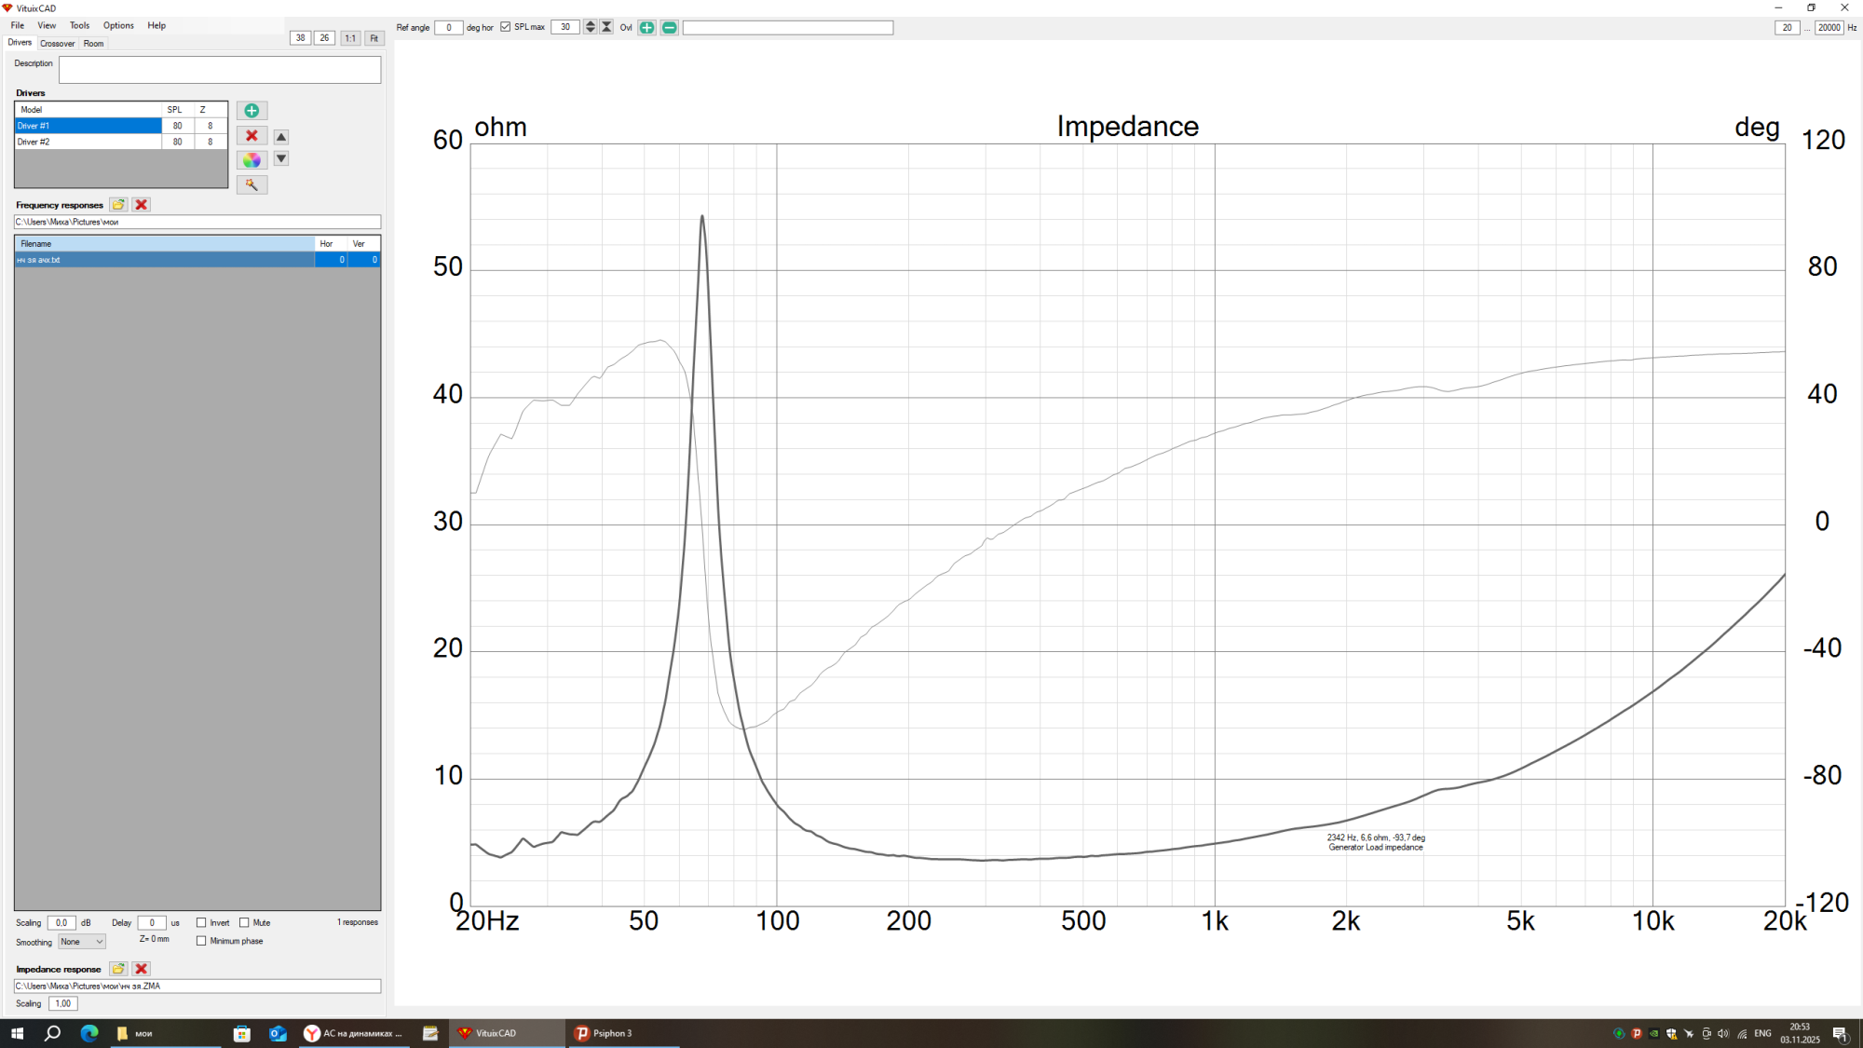The image size is (1863, 1048).
Task: Clear the loaded impedance response
Action: click(142, 969)
